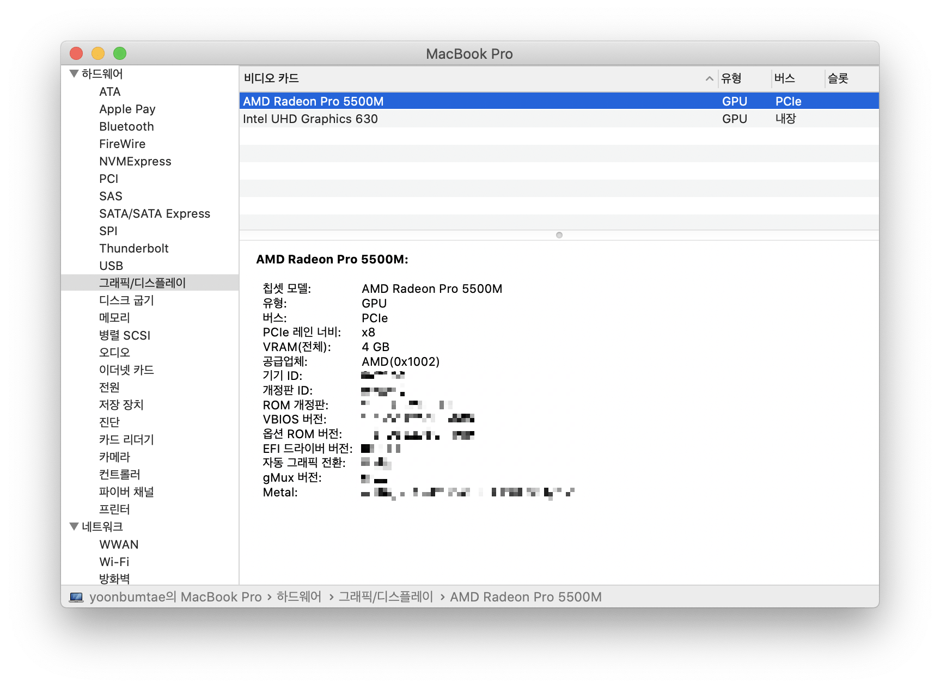940x688 pixels.
Task: Grab the split pane divider handle
Action: (559, 235)
